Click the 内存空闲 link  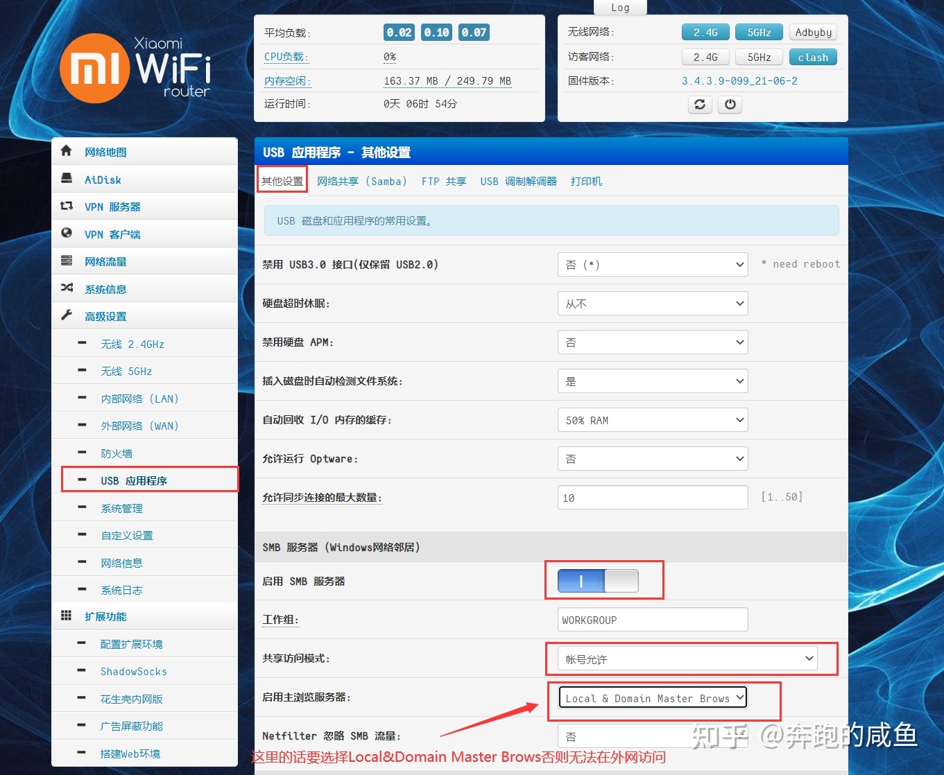(x=287, y=81)
